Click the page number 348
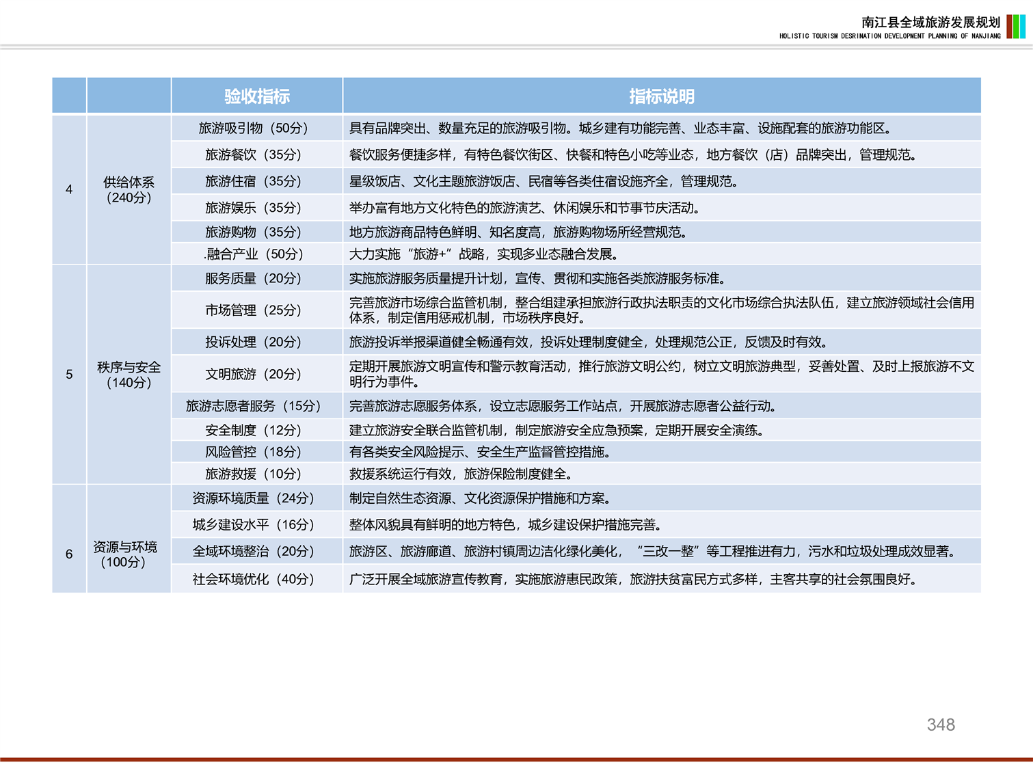Screen dimensions: 1033x767 coord(941,725)
